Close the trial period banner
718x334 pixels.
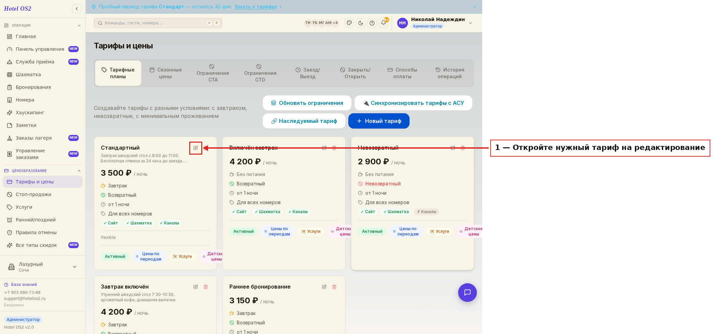pos(475,7)
